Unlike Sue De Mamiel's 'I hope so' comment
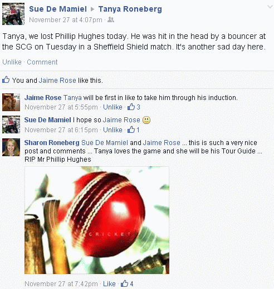 click(x=112, y=130)
